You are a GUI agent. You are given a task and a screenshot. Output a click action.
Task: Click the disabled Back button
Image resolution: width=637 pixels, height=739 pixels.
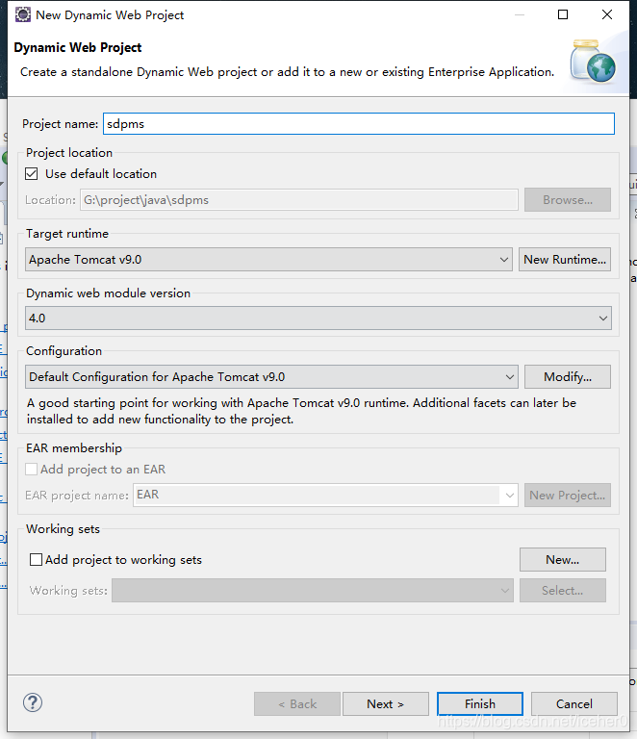pyautogui.click(x=297, y=704)
